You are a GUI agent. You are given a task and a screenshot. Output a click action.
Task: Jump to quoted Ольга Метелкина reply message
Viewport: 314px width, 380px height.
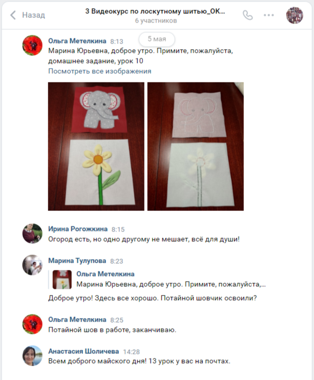click(x=159, y=280)
